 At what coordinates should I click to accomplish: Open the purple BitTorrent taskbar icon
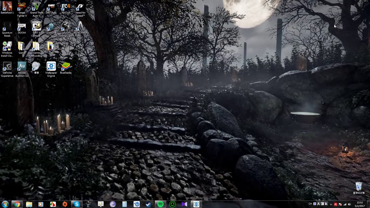112,204
